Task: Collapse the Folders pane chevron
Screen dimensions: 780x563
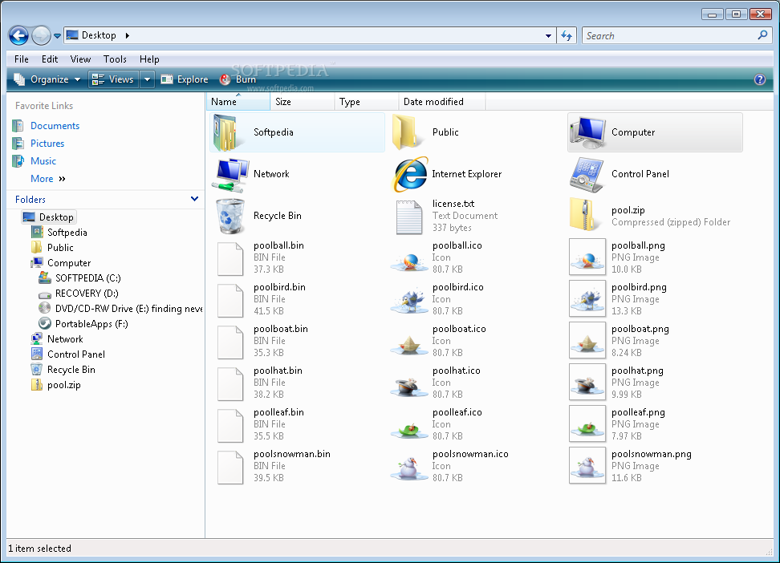Action: 194,199
